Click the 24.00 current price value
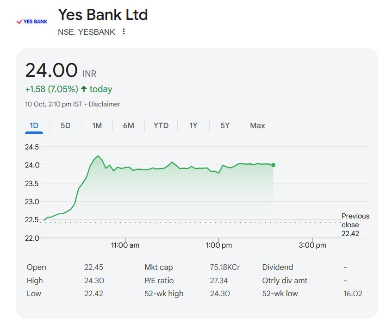 pyautogui.click(x=51, y=70)
